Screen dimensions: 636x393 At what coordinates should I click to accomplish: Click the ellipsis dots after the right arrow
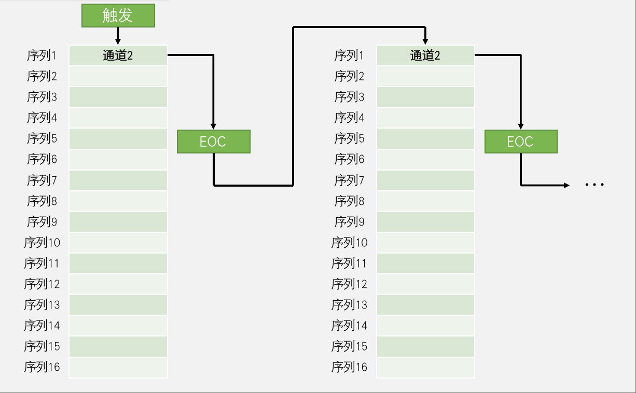(x=594, y=185)
